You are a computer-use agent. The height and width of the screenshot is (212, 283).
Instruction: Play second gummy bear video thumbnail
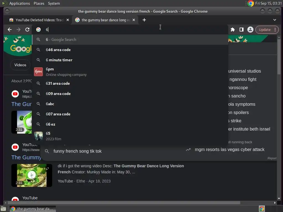point(32,175)
